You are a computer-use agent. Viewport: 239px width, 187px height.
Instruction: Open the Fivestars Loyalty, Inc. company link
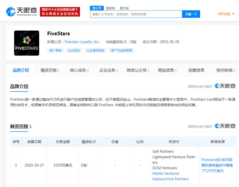pyautogui.click(x=82, y=42)
